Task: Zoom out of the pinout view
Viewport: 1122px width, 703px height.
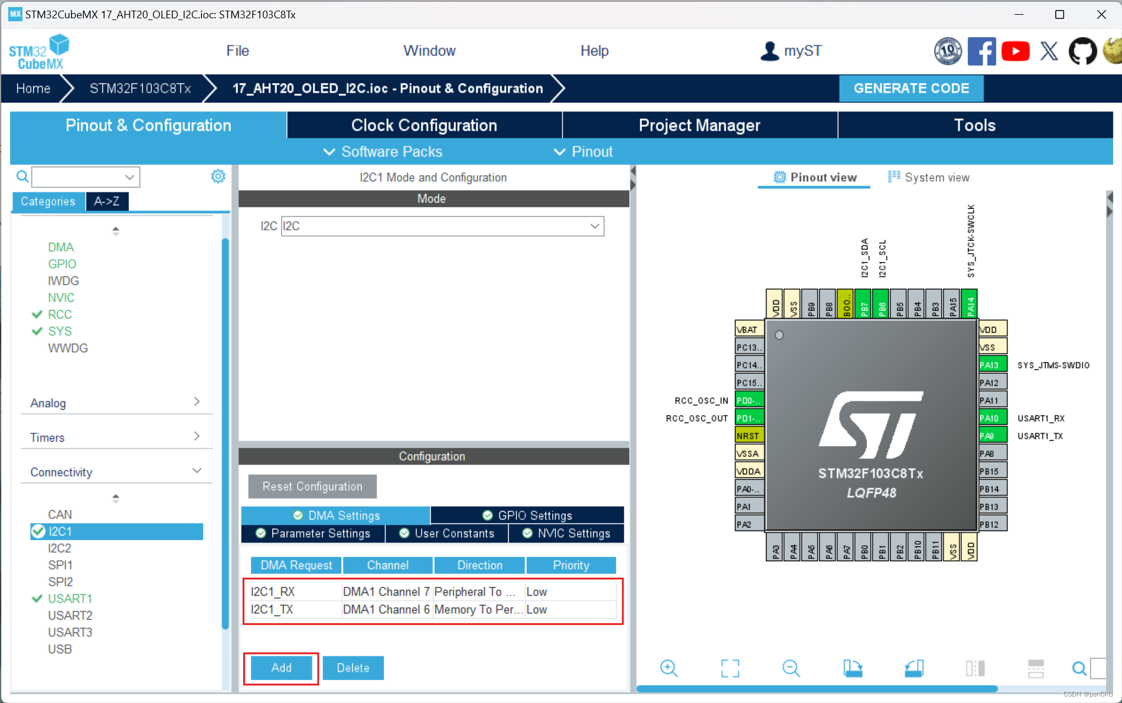Action: click(791, 668)
